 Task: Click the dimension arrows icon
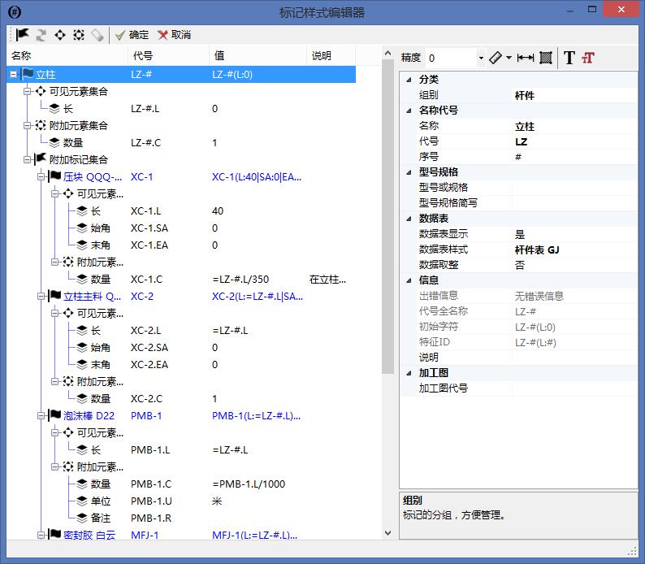click(x=526, y=58)
